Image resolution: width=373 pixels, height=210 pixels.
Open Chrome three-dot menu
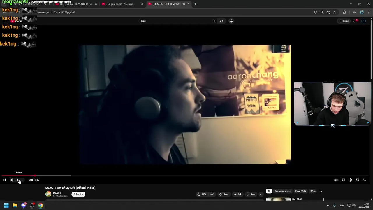[369, 12]
